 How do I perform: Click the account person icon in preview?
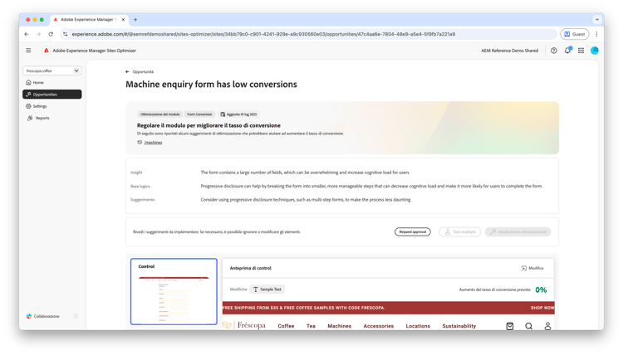pyautogui.click(x=547, y=326)
